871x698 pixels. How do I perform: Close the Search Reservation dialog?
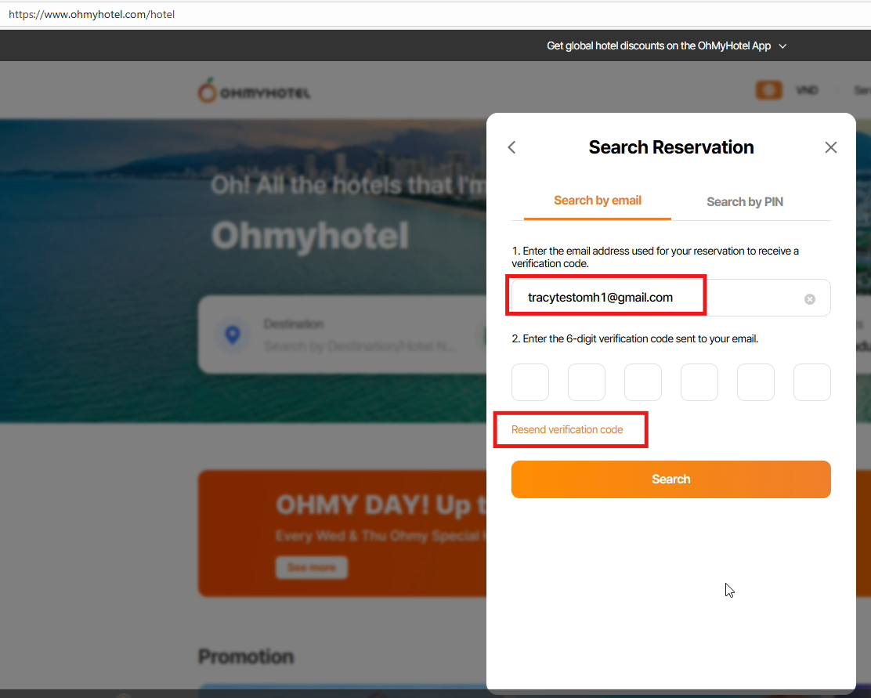pyautogui.click(x=831, y=147)
